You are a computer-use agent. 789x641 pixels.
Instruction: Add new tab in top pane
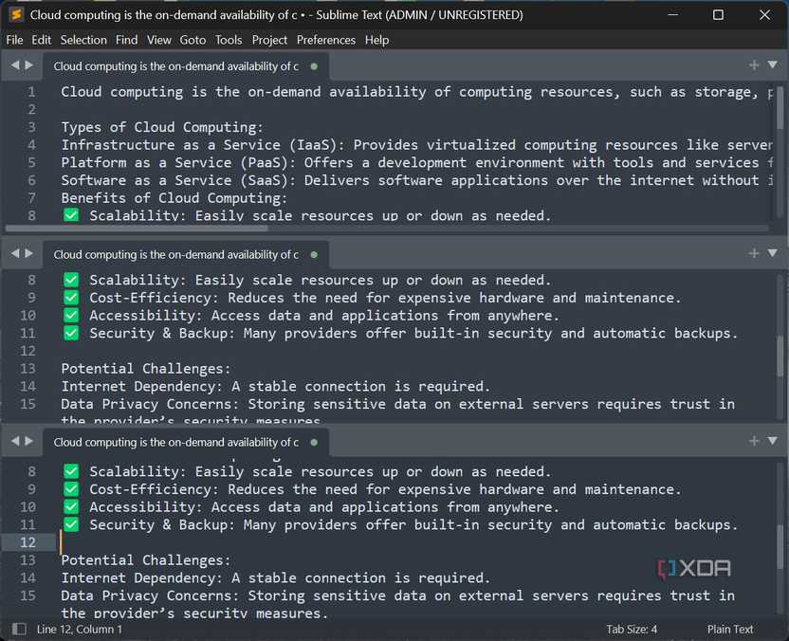[754, 65]
